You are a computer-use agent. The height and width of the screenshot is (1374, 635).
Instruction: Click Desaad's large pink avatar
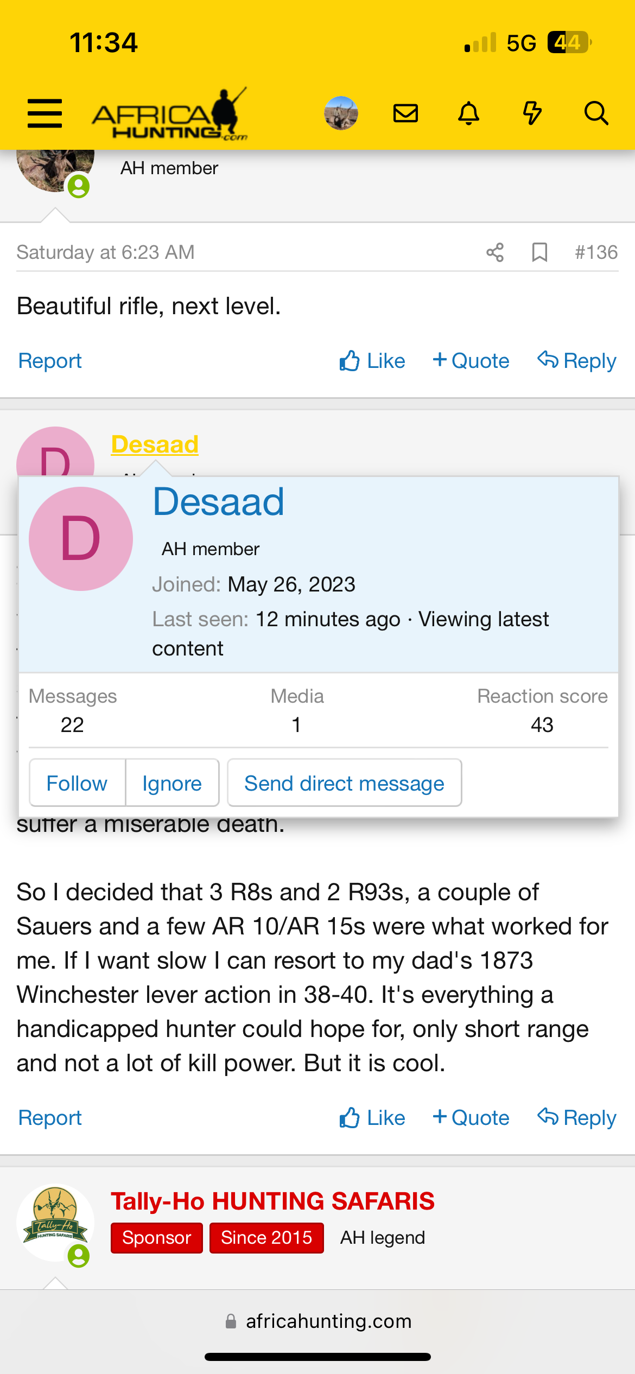pos(81,539)
